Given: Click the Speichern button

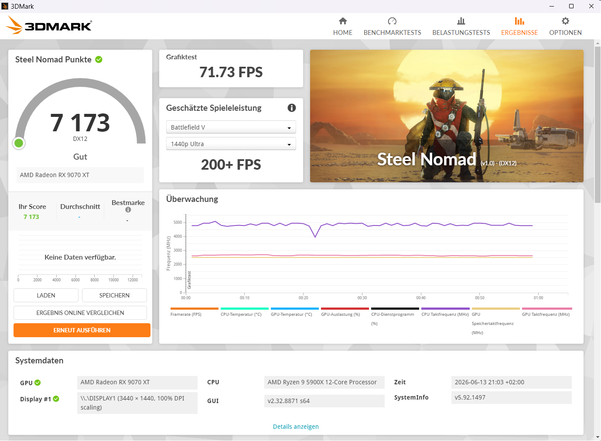Looking at the screenshot, I should (114, 295).
